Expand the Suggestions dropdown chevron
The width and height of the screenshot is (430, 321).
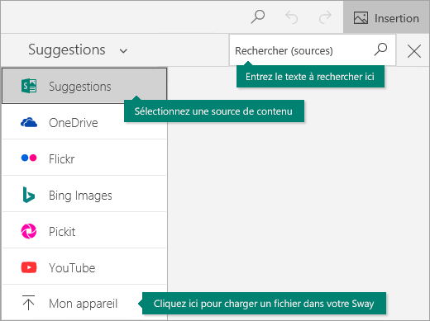(123, 51)
